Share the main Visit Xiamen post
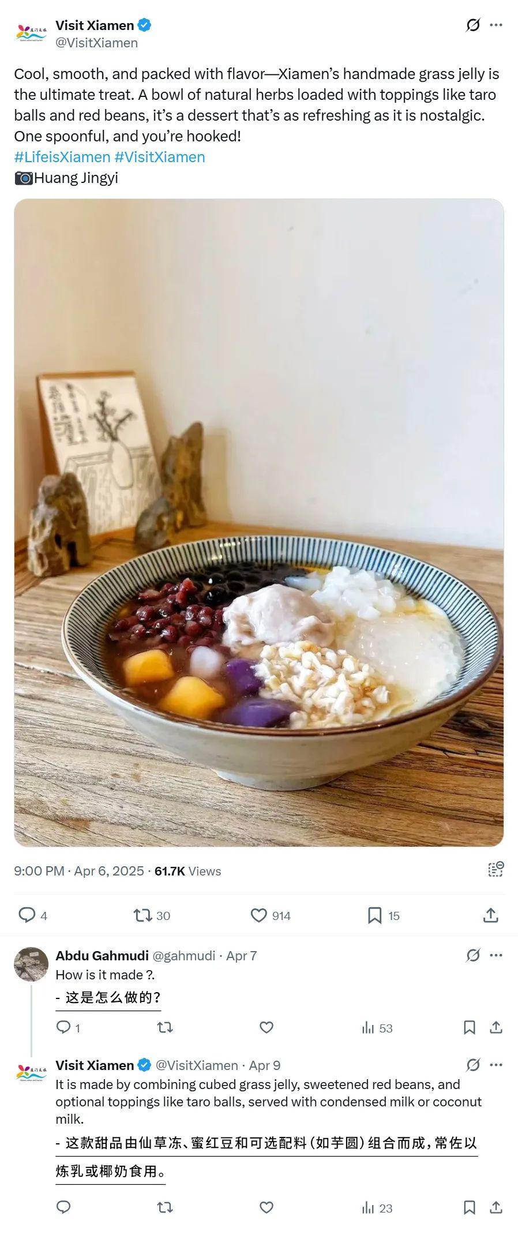The width and height of the screenshot is (518, 1246). (x=491, y=915)
